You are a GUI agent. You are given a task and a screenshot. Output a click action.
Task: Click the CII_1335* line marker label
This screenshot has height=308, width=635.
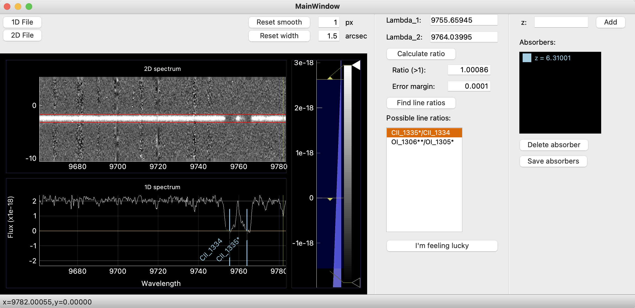click(x=228, y=249)
